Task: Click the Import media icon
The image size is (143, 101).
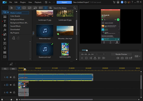Action: [x=11, y=8]
